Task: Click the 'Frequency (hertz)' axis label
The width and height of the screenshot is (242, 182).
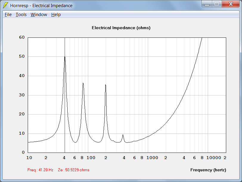Action: [x=208, y=170]
